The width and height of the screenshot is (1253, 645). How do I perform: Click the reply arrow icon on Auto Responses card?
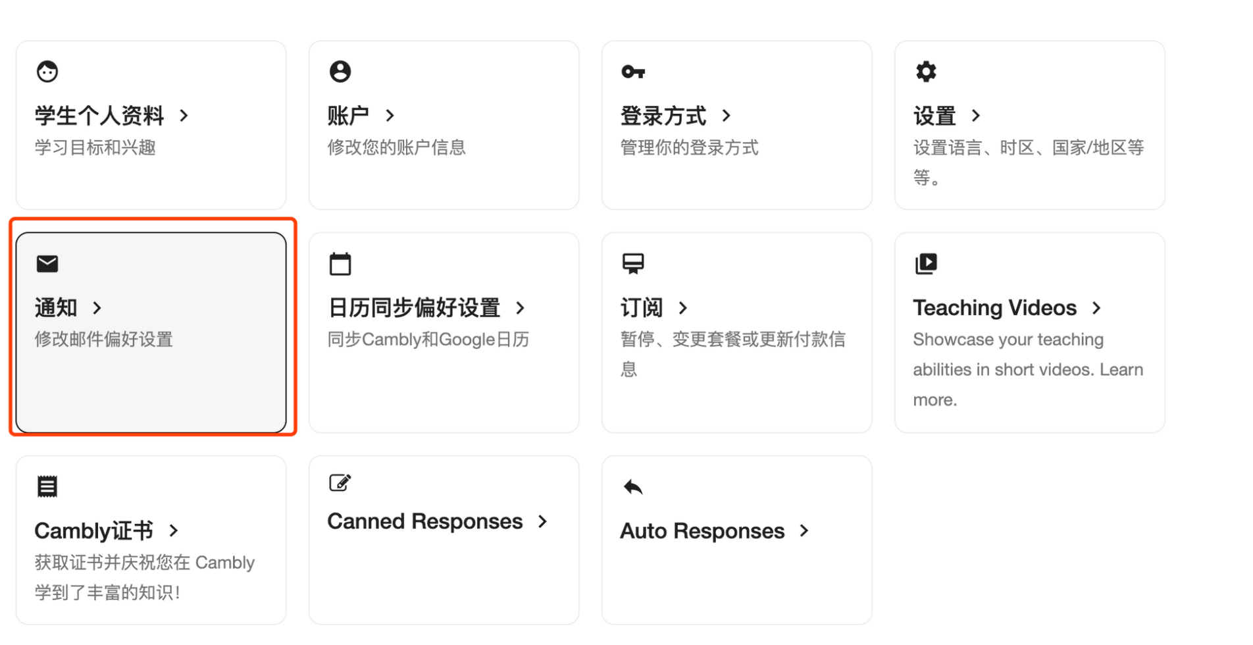(x=631, y=487)
